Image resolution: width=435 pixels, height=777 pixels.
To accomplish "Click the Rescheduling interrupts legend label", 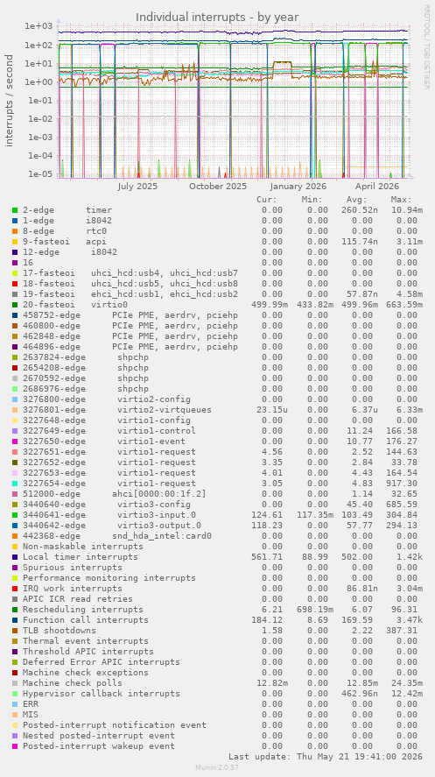I will (83, 610).
